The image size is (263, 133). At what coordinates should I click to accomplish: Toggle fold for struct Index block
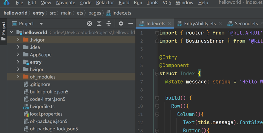click(157, 74)
